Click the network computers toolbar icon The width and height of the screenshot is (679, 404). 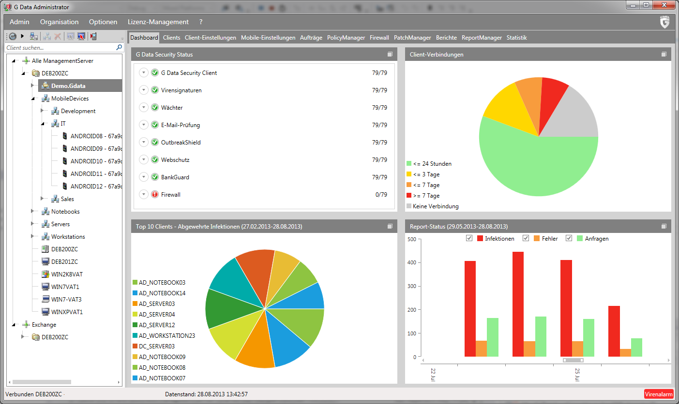34,36
